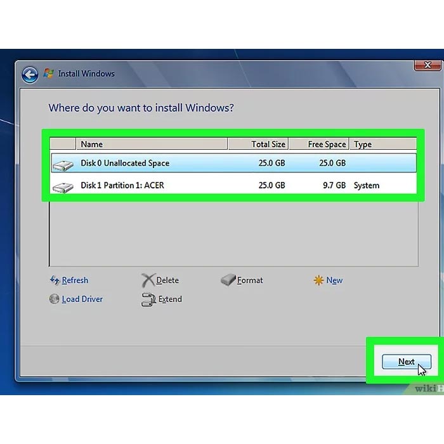
Task: Click the Format drive icon
Action: point(228,280)
